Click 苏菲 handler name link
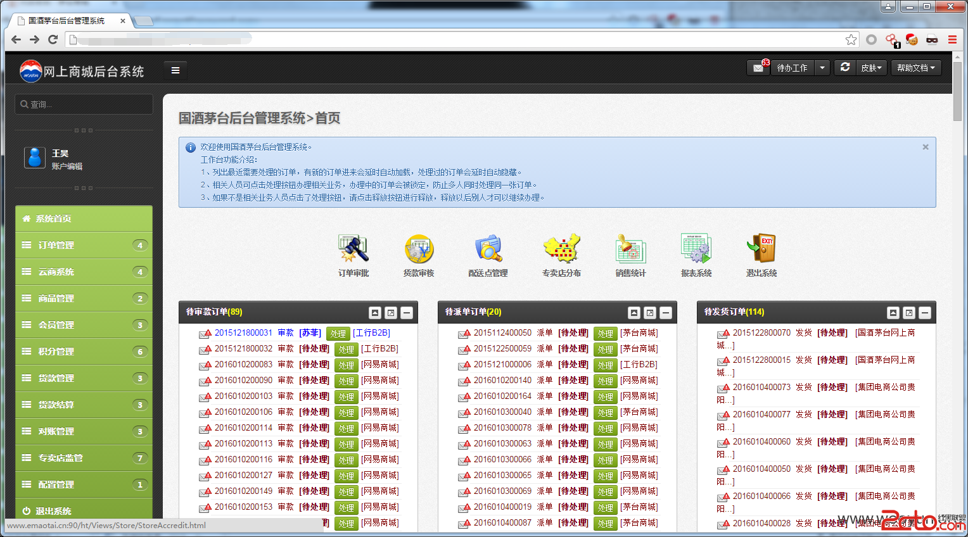Screen dimensions: 968x537 click(x=310, y=332)
